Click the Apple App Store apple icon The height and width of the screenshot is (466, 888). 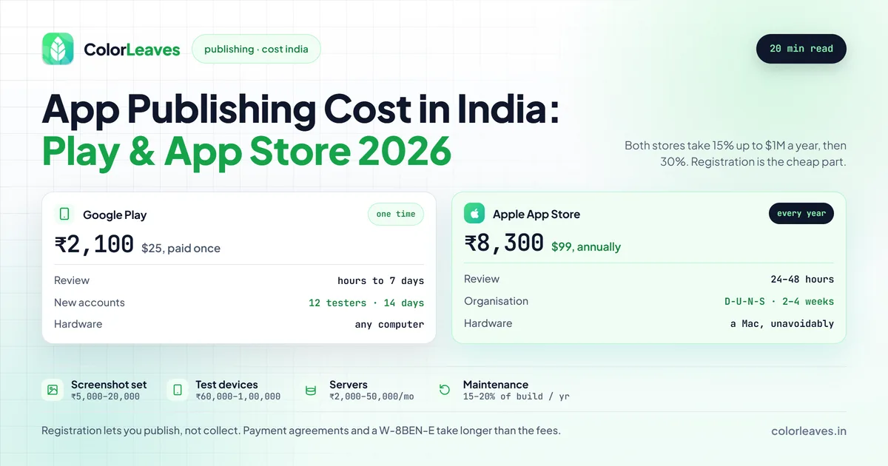tap(474, 213)
